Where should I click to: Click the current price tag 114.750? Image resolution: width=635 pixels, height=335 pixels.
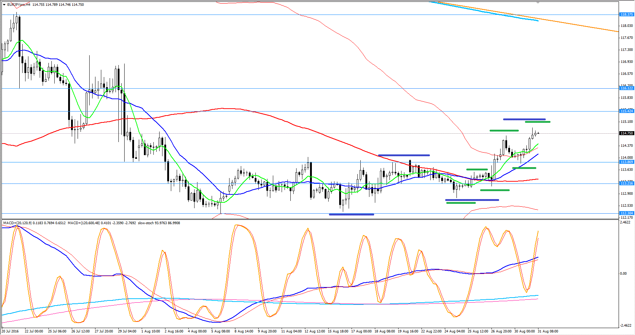point(627,133)
